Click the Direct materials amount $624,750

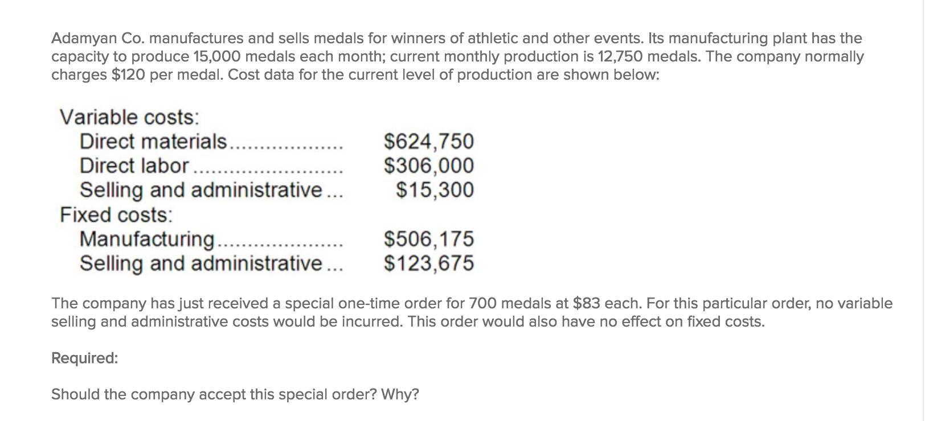[429, 141]
